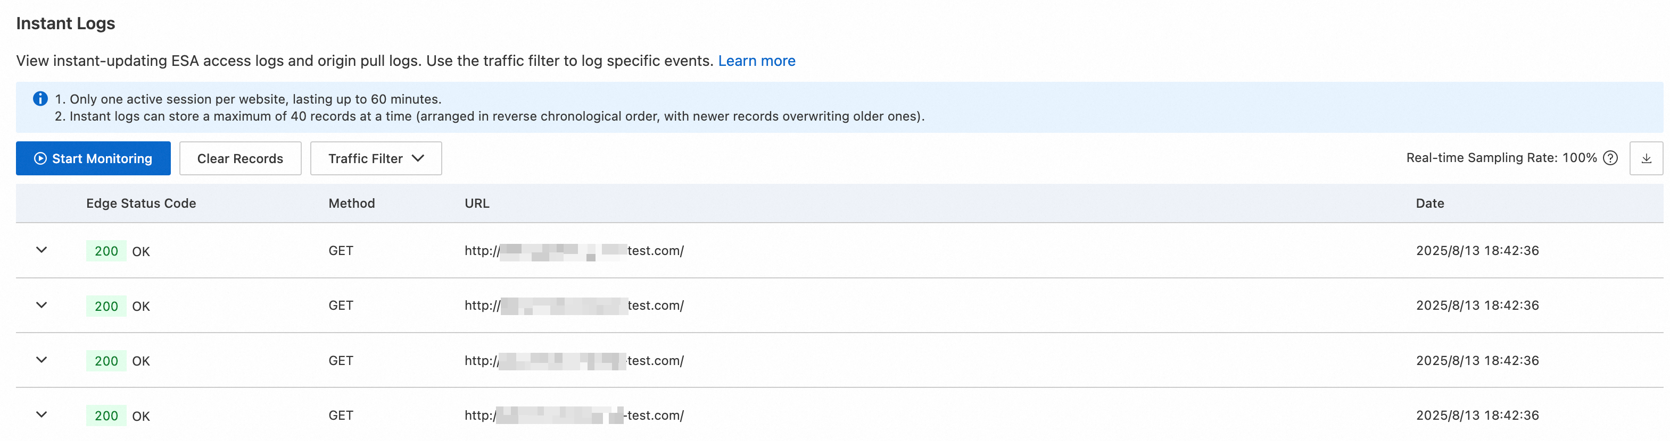Open the Learn more link
The image size is (1670, 441).
click(756, 61)
